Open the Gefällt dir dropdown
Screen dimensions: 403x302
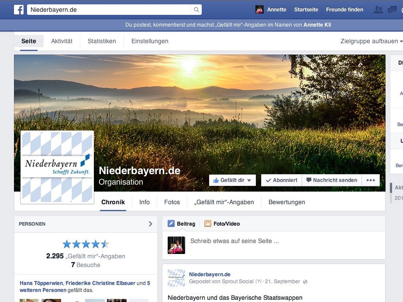pos(232,180)
